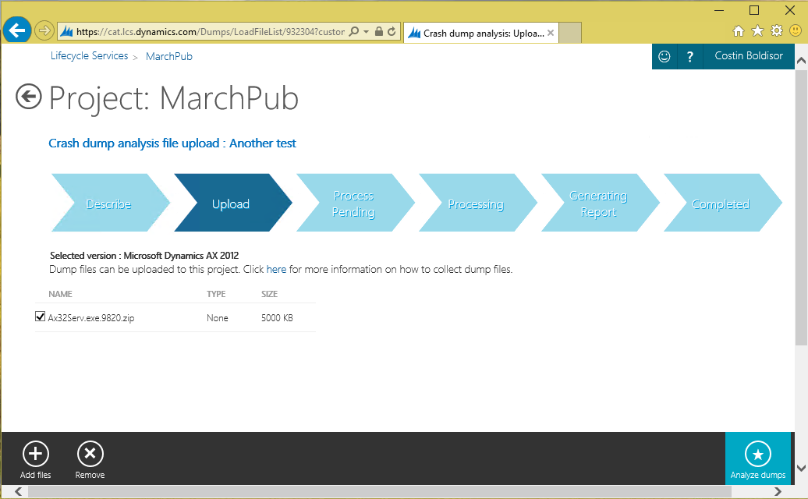808x499 pixels.
Task: Open the smiley feedback icon in header
Action: (664, 56)
